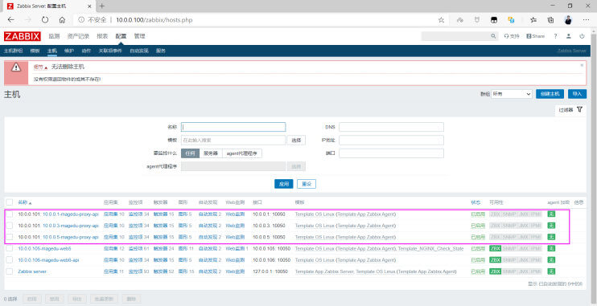
Task: Check the 10.0.0.5-magedu-proxy-api host checkbox
Action: [10, 237]
